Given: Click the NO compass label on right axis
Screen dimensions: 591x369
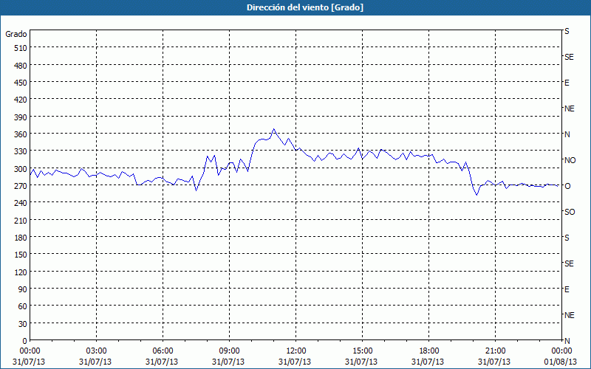Looking at the screenshot, I should tap(570, 160).
